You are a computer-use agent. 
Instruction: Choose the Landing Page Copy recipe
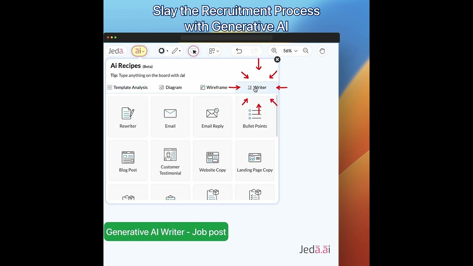255,161
